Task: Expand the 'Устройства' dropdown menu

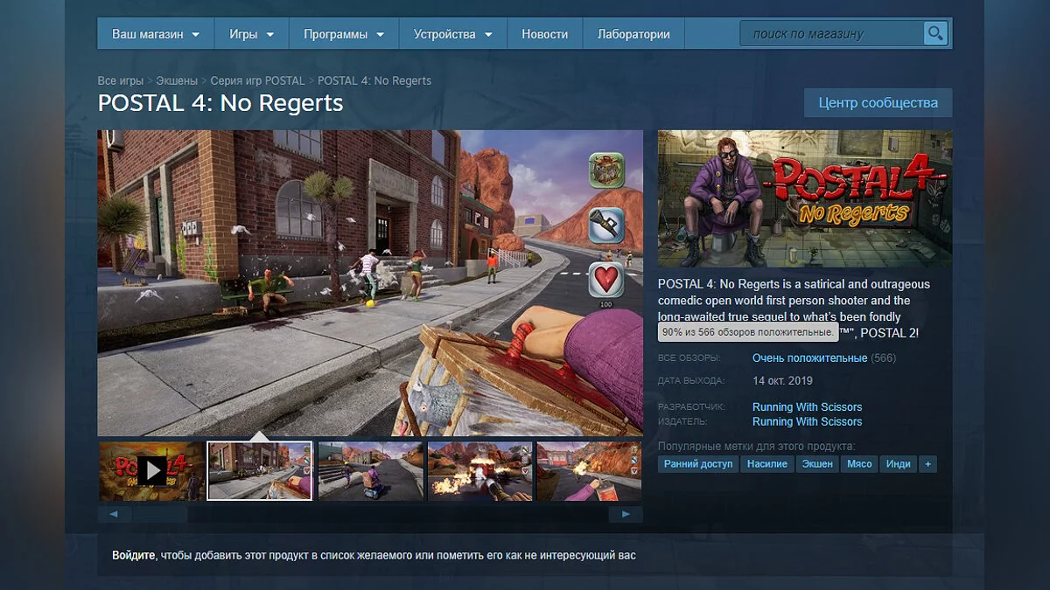Action: click(x=453, y=34)
